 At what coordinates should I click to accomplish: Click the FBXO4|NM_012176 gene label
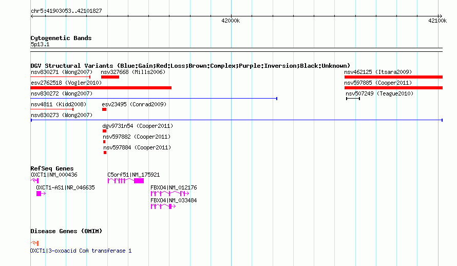coord(174,187)
